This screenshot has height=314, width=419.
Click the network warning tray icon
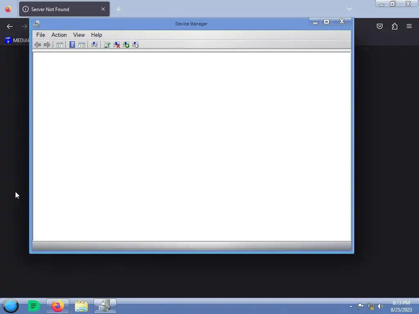pyautogui.click(x=371, y=306)
